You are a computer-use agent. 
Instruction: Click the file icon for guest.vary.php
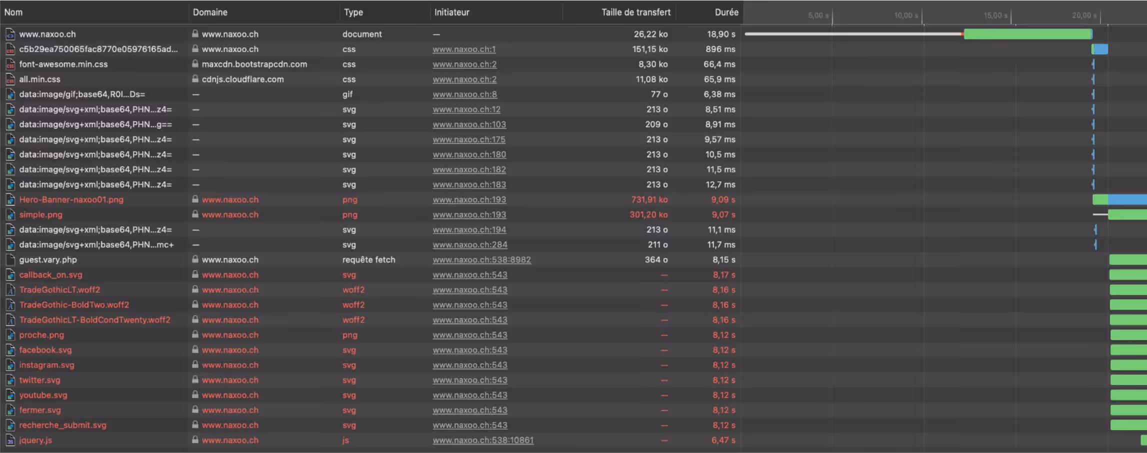10,259
